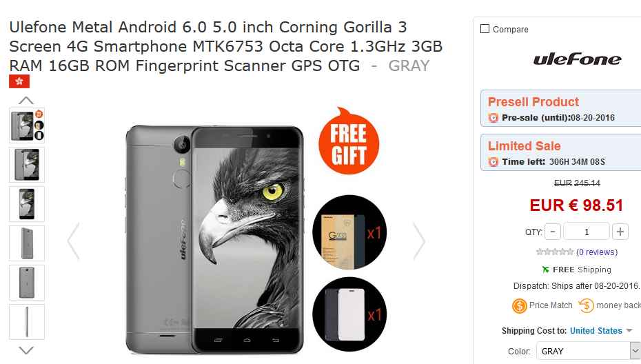This screenshot has height=364, width=641.
Task: Click the FREE GIFT badge
Action: [349, 141]
